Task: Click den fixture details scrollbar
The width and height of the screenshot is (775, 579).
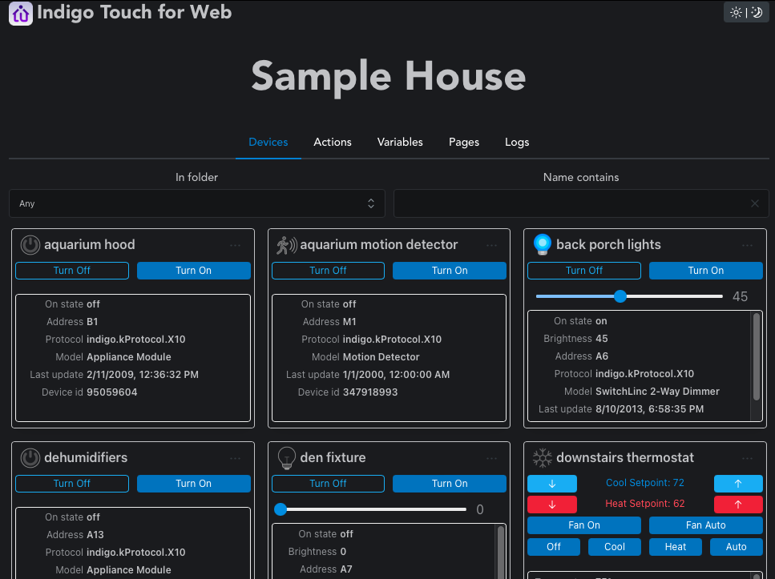Action: pyautogui.click(x=501, y=553)
